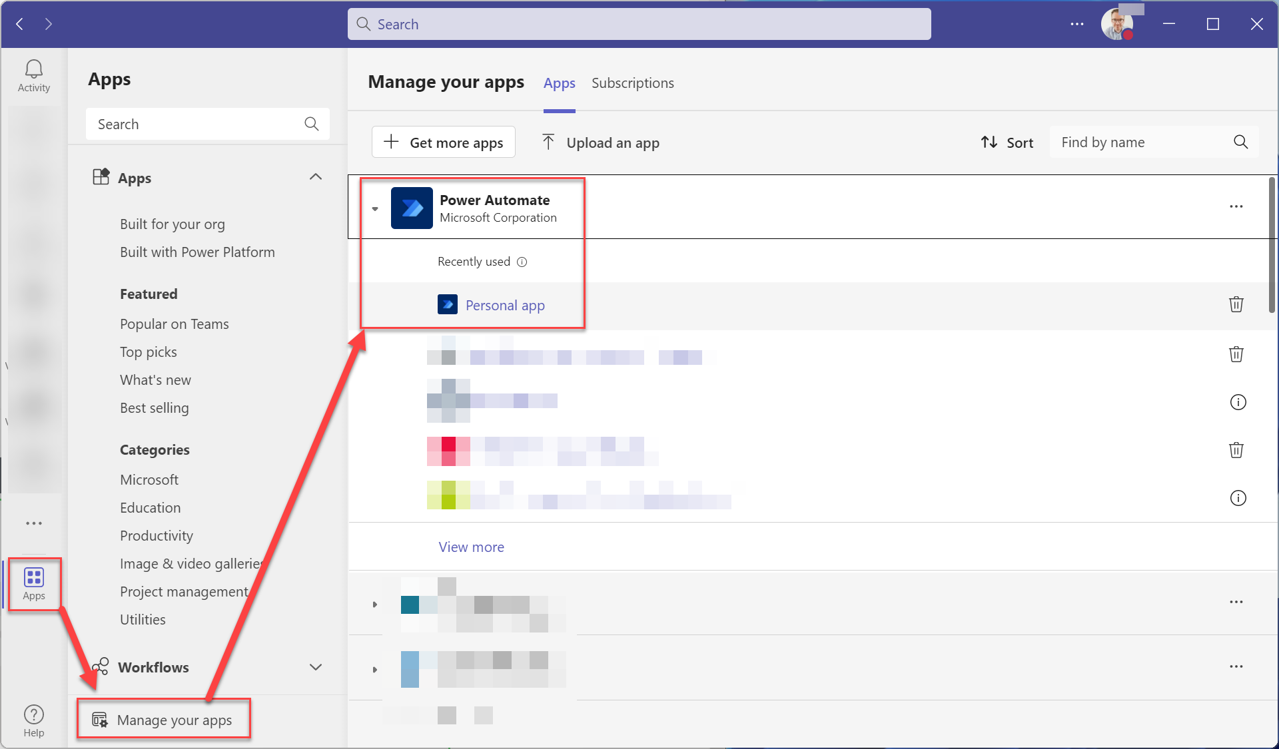Click the trash icon on Personal app row
This screenshot has height=749, width=1279.
click(x=1236, y=304)
